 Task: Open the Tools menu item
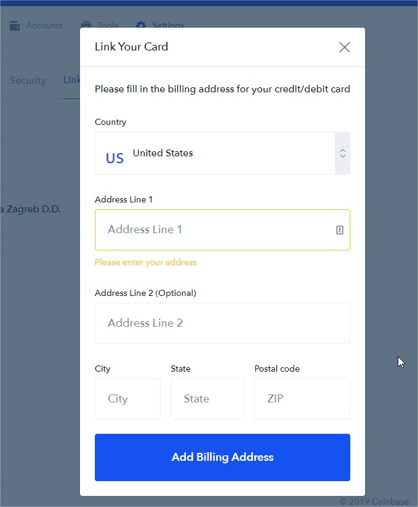pyautogui.click(x=99, y=25)
